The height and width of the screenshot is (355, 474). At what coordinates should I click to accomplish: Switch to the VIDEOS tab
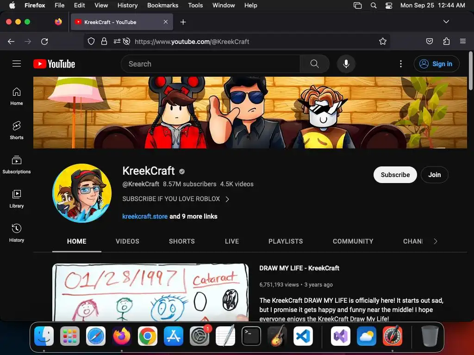[127, 241]
